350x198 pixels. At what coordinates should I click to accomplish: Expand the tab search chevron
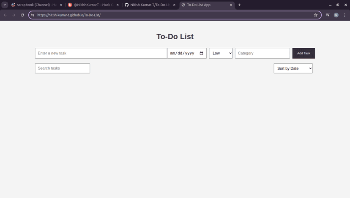coord(5,5)
